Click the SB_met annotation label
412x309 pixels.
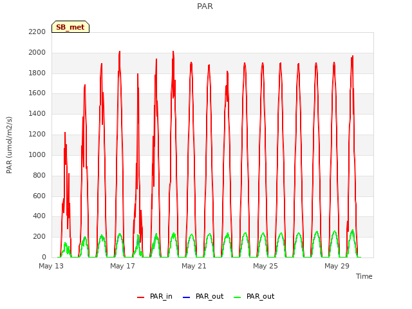pyautogui.click(x=70, y=27)
